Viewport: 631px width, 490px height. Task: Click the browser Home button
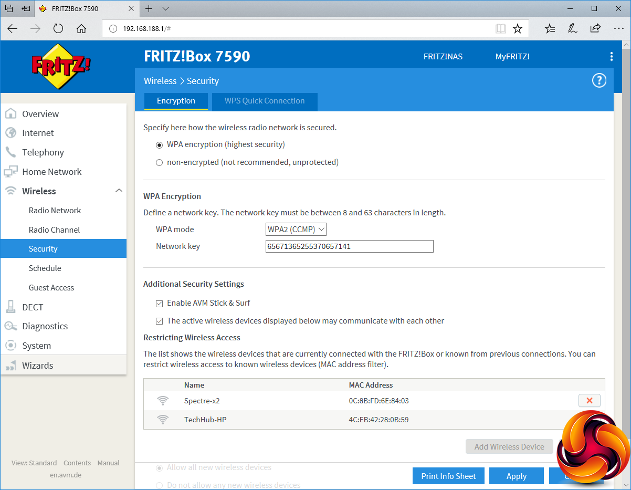pos(81,29)
